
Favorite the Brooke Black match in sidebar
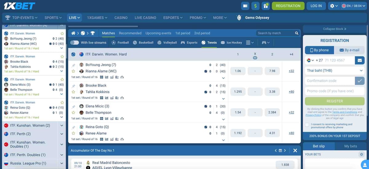coord(62,56)
